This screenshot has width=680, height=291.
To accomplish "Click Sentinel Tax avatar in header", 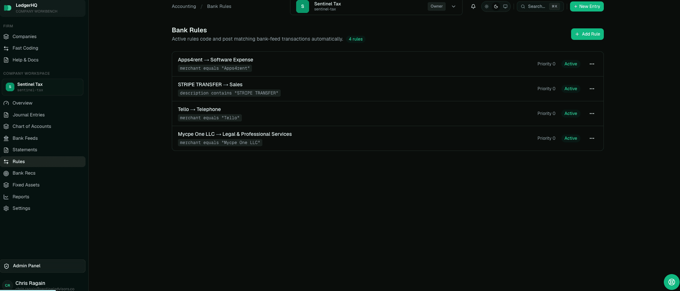I will 303,6.
